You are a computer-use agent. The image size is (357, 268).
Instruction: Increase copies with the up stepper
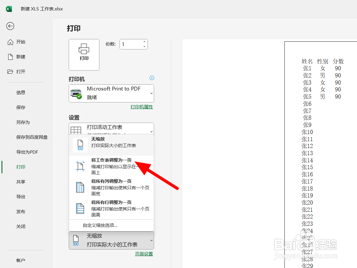(x=145, y=42)
